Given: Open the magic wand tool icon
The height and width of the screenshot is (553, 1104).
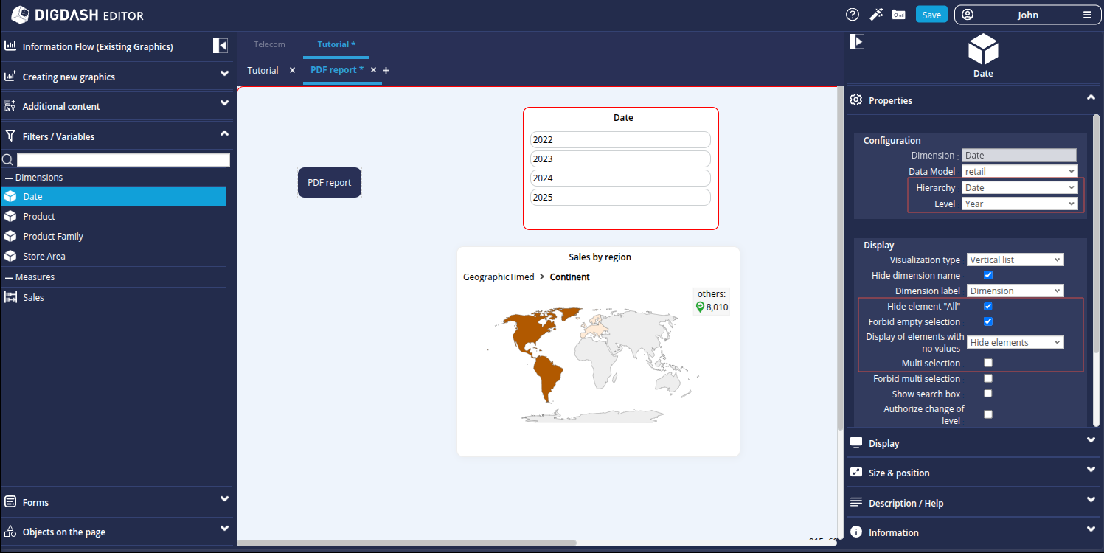Looking at the screenshot, I should point(876,15).
